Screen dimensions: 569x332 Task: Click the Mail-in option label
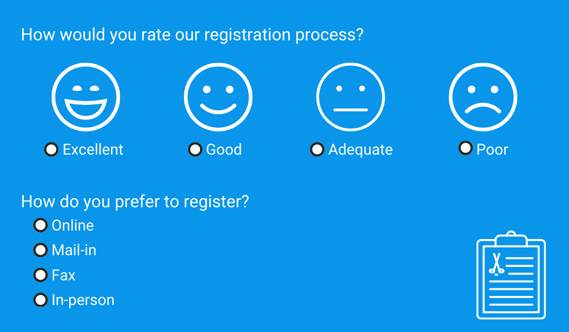point(74,250)
